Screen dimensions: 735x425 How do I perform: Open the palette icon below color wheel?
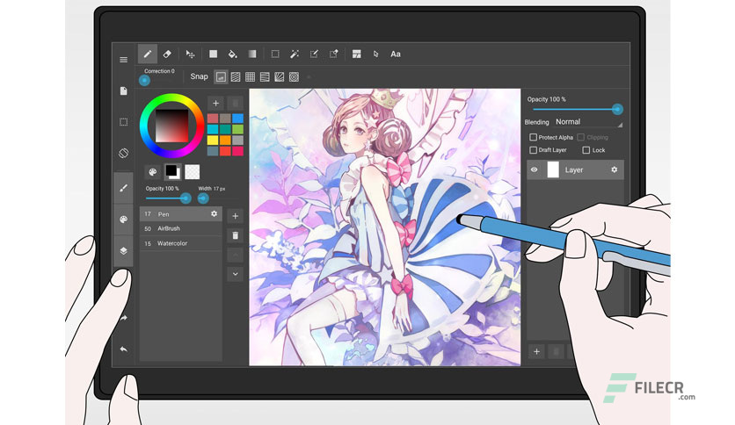click(152, 172)
